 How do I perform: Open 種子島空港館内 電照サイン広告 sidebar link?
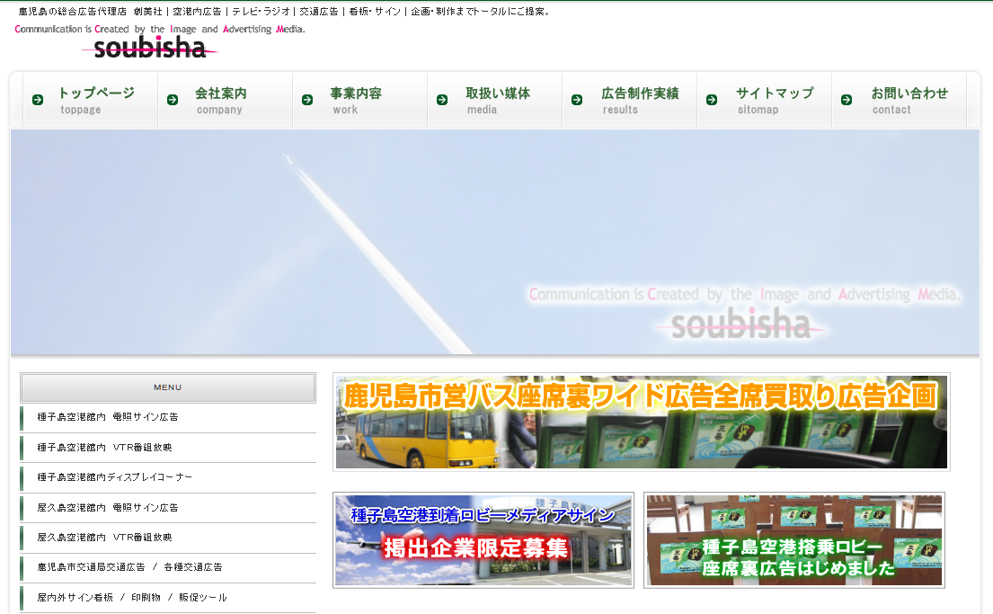click(x=108, y=417)
